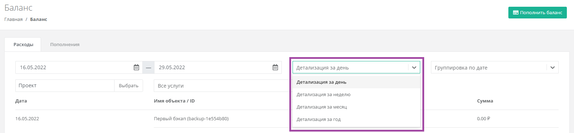Click the Сумма column header
The height and width of the screenshot is (133, 574).
[x=485, y=101]
